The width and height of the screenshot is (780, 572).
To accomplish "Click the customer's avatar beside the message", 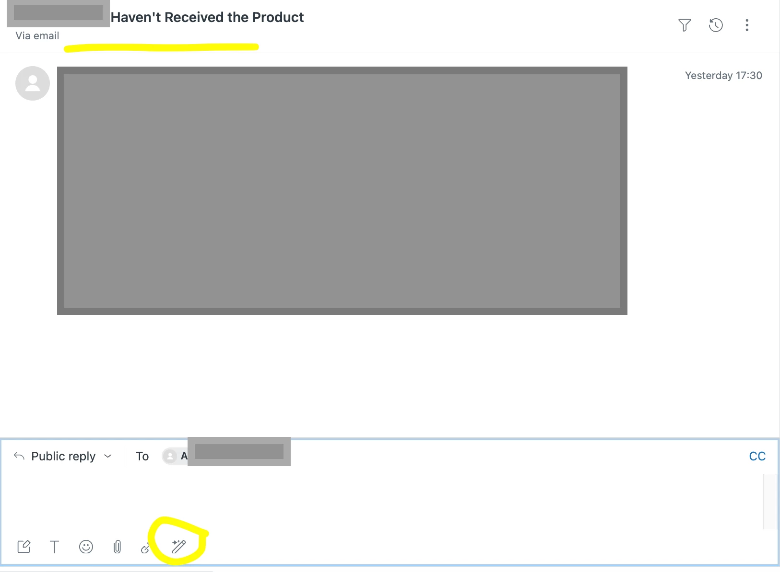I will pos(33,83).
